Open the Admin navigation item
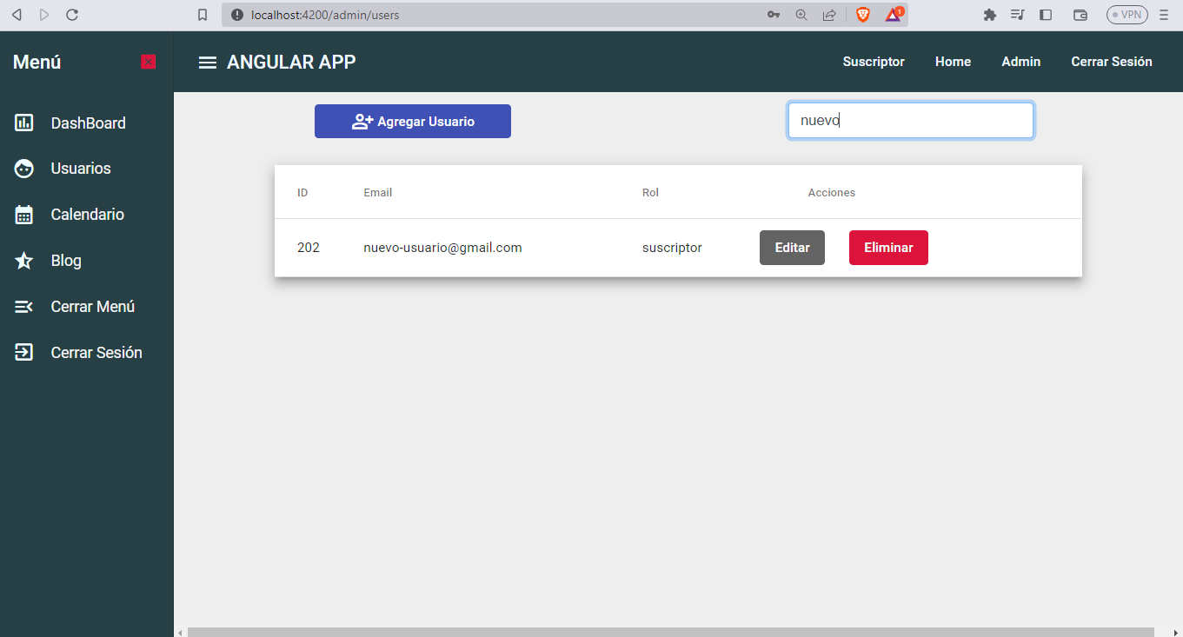The height and width of the screenshot is (637, 1183). point(1020,62)
